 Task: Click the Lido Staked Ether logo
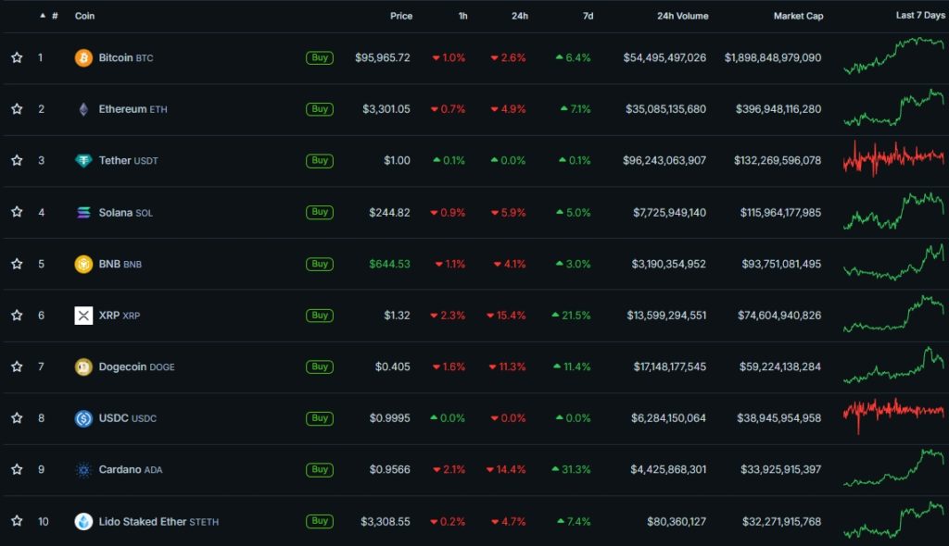point(83,521)
